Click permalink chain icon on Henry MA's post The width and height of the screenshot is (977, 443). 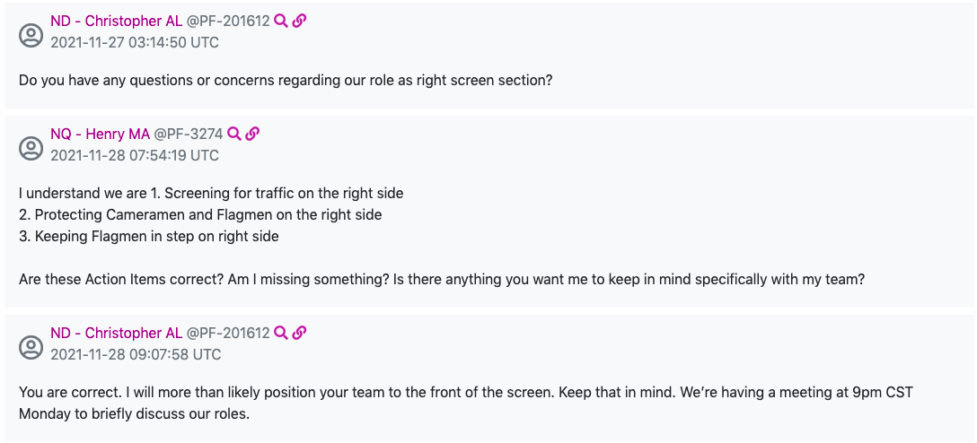coord(252,134)
